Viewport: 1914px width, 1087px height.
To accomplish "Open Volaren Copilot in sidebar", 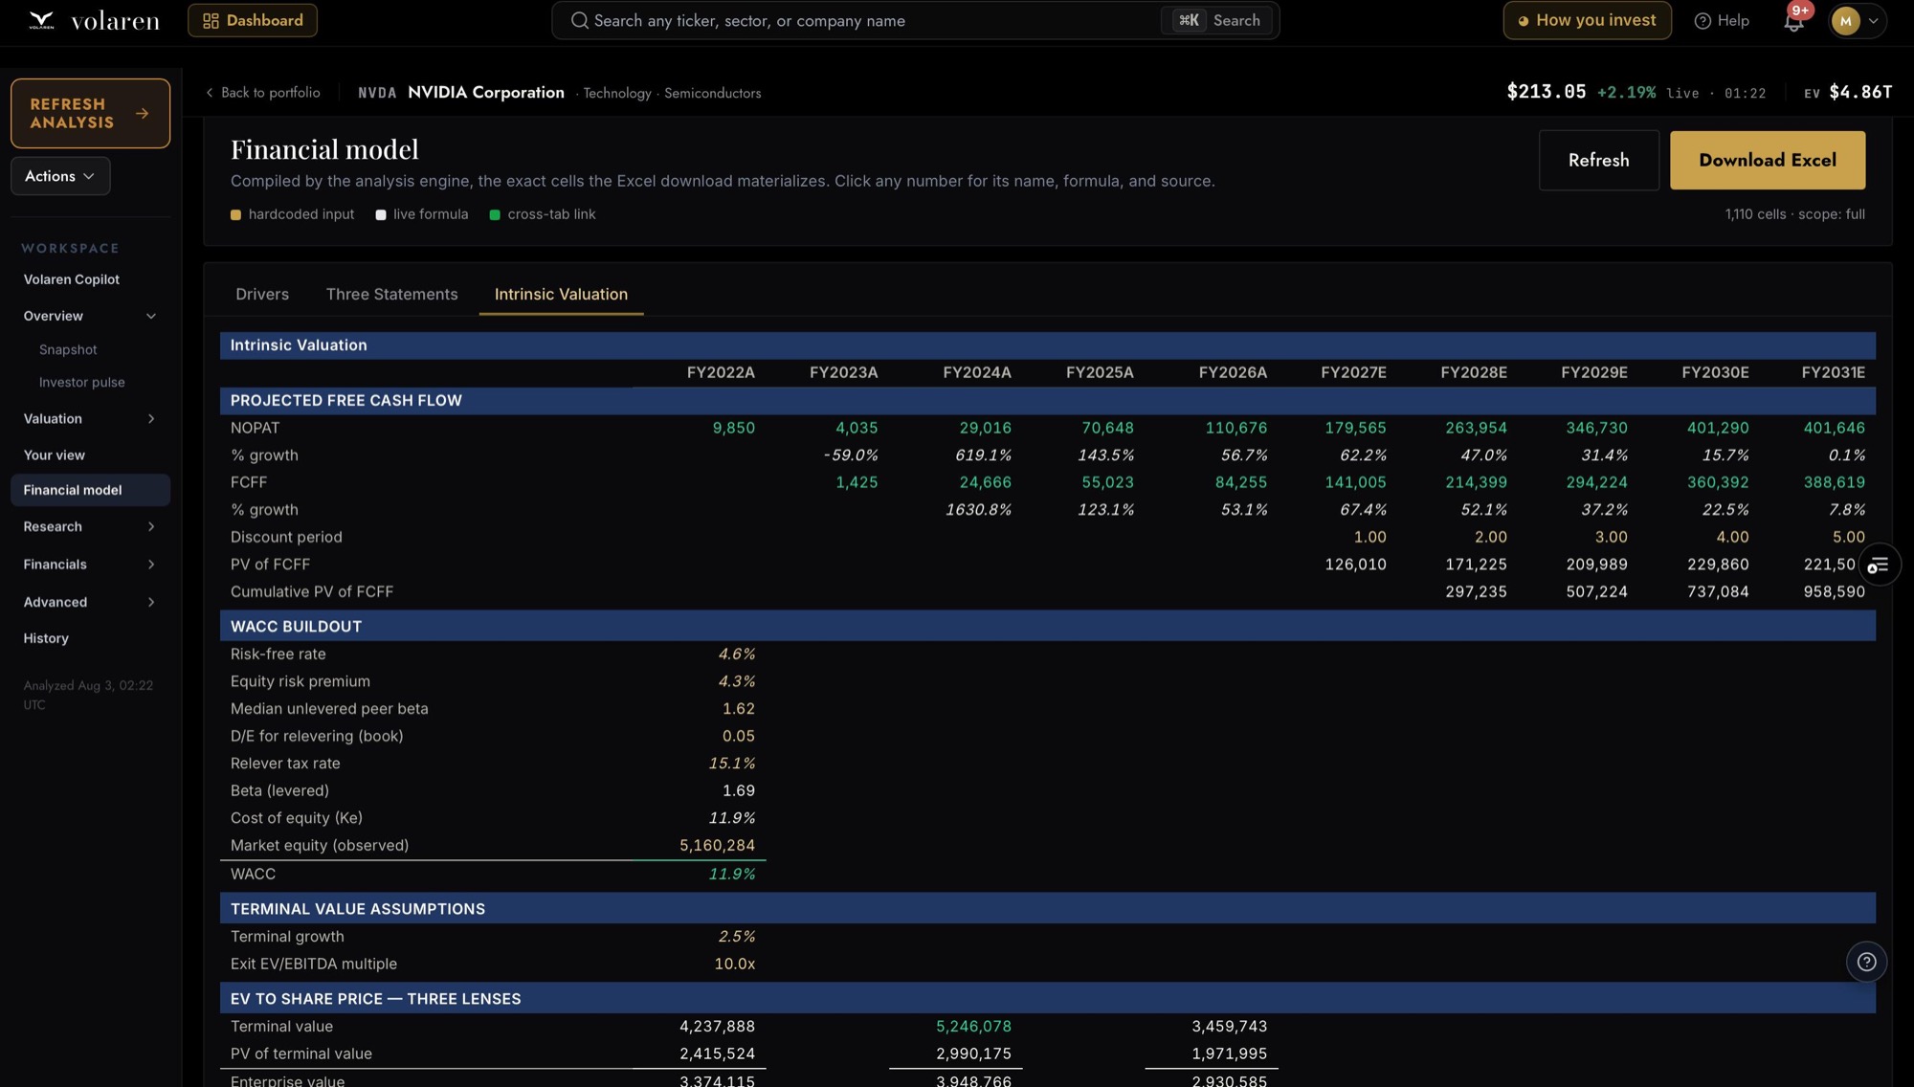I will point(72,279).
